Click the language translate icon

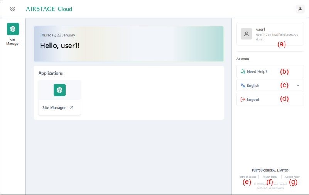coord(243,85)
